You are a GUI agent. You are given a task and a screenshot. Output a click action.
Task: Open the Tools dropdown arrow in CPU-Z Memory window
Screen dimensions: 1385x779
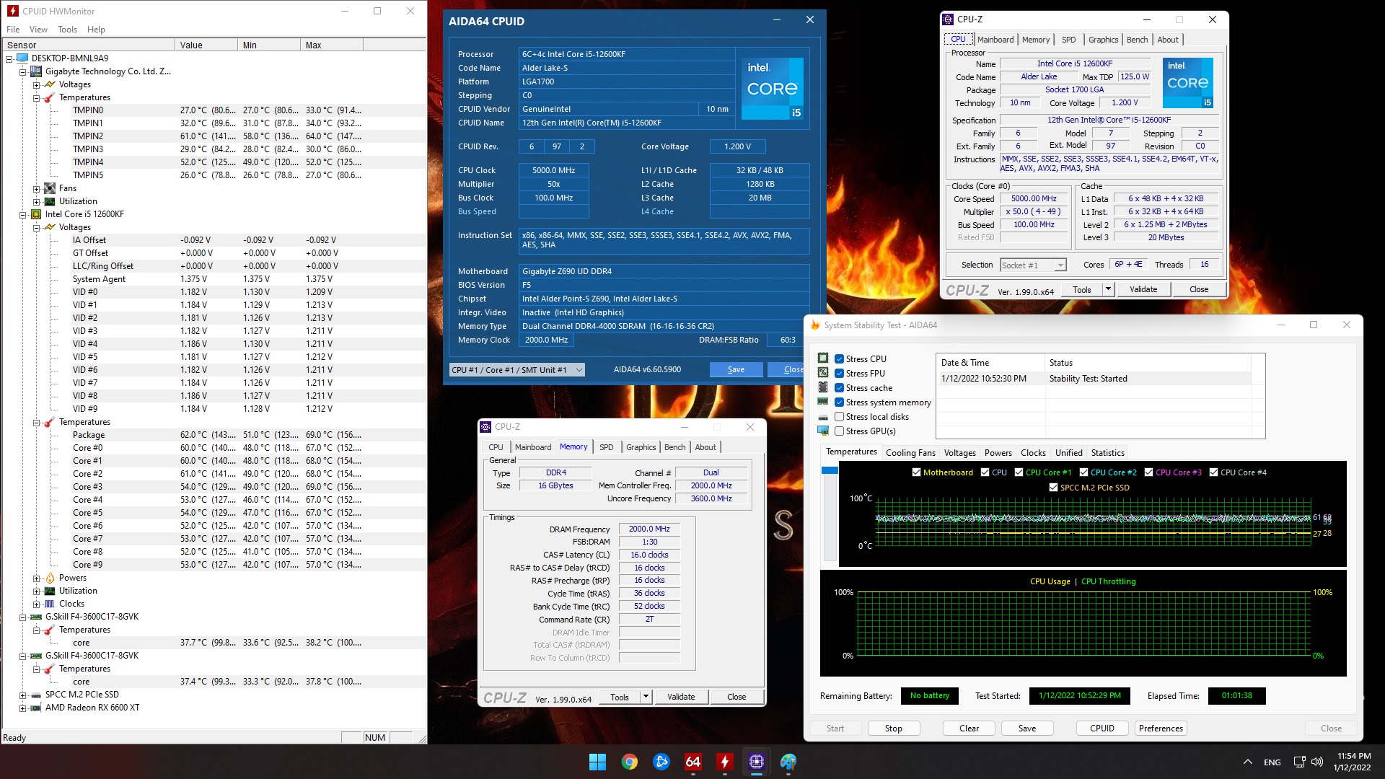pyautogui.click(x=646, y=697)
